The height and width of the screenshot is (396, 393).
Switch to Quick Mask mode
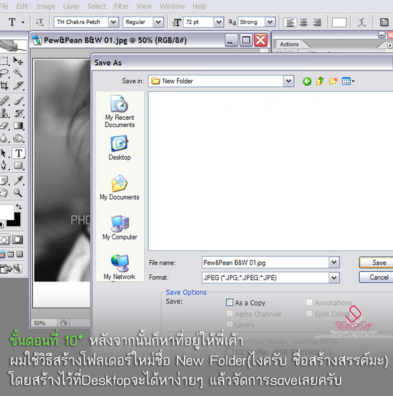coord(18,240)
